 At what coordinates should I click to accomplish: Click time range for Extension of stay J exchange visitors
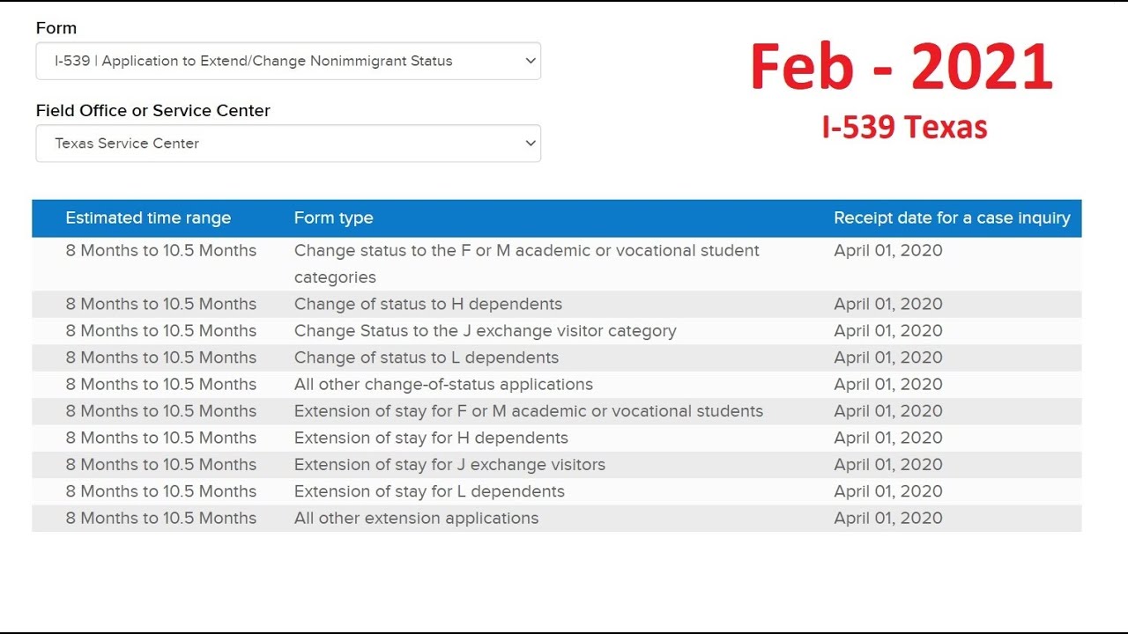161,464
